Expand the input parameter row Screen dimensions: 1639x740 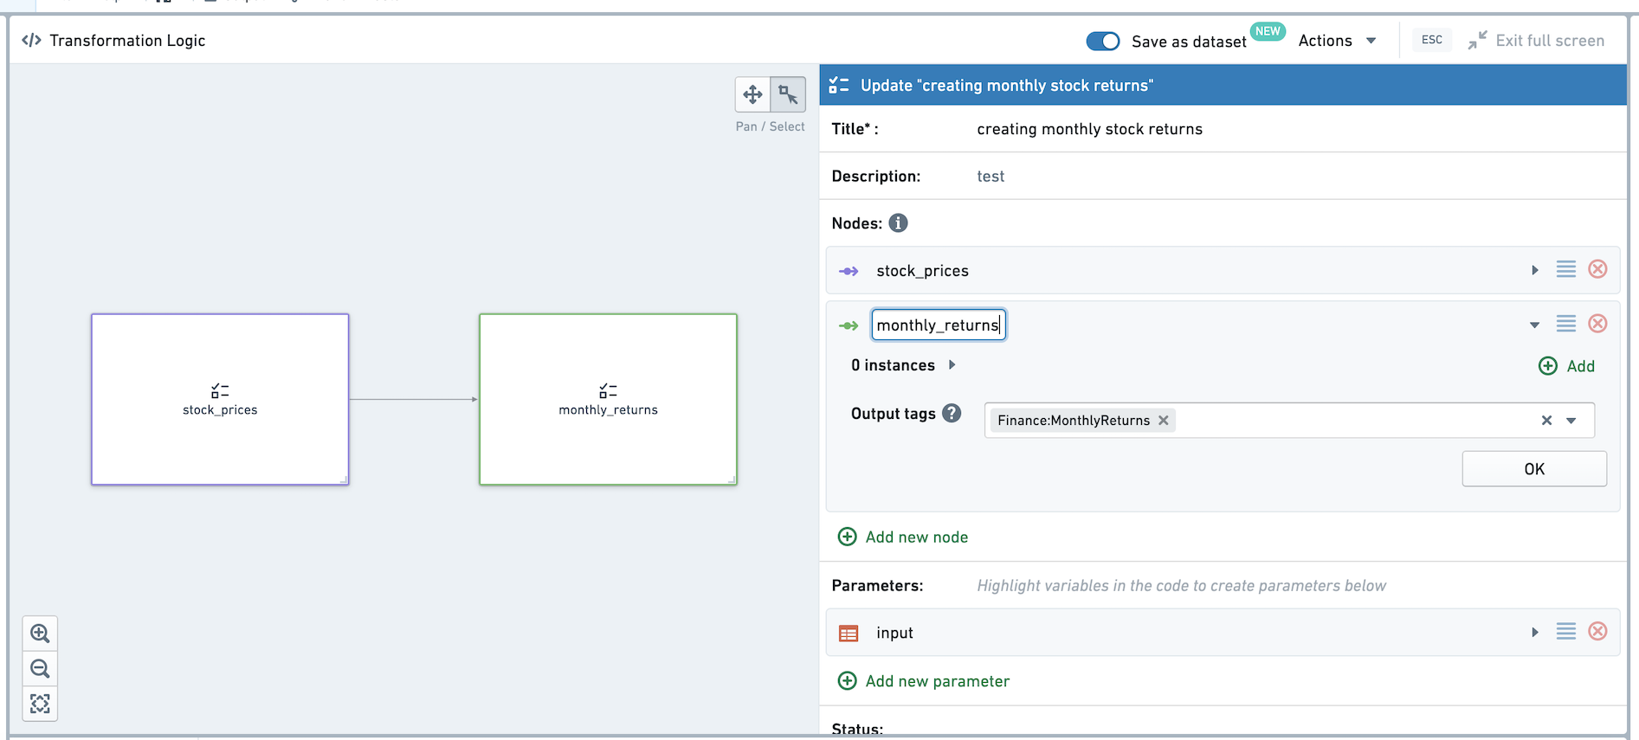tap(1534, 632)
